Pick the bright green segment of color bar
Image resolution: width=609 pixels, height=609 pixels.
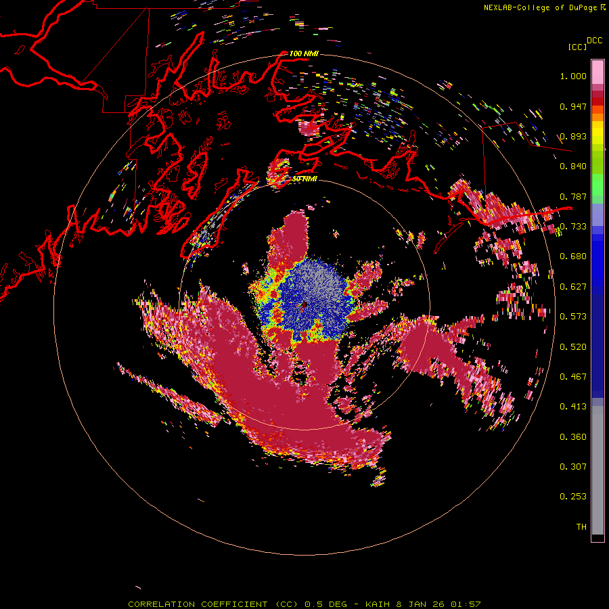click(x=597, y=184)
